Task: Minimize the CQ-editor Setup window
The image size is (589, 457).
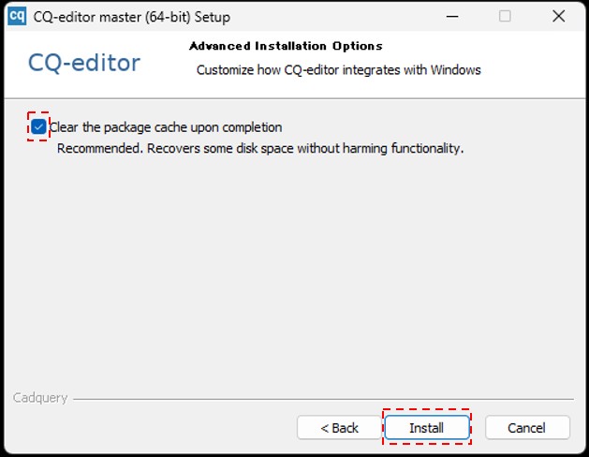Action: (451, 16)
